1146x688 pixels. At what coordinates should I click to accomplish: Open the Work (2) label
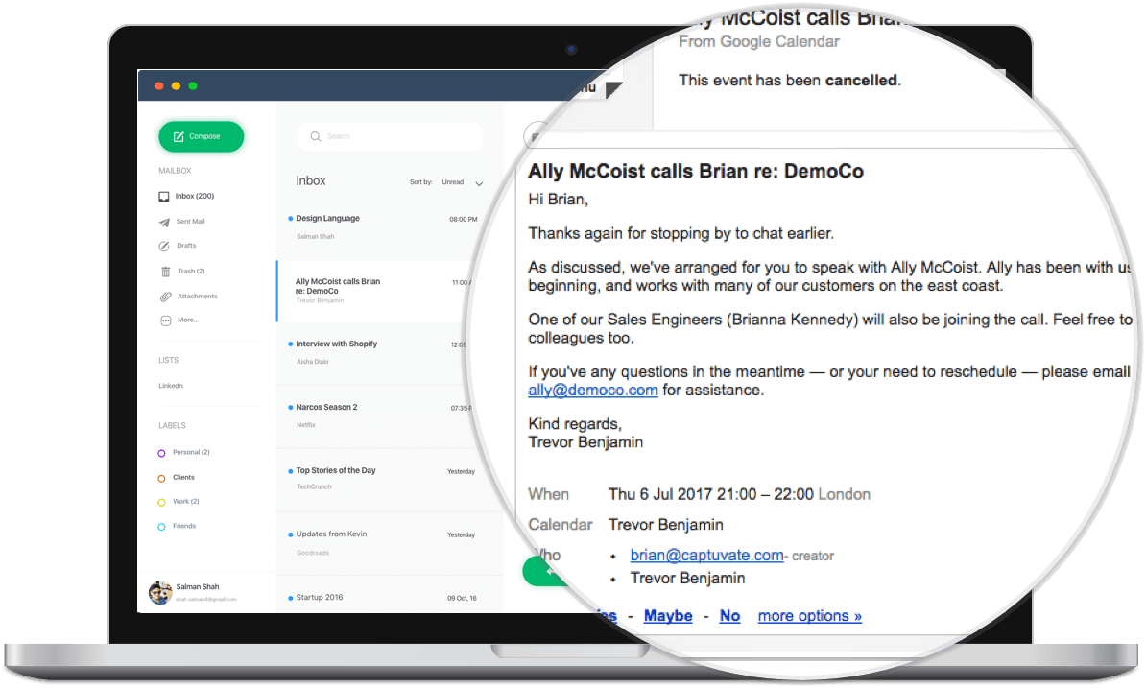185,502
